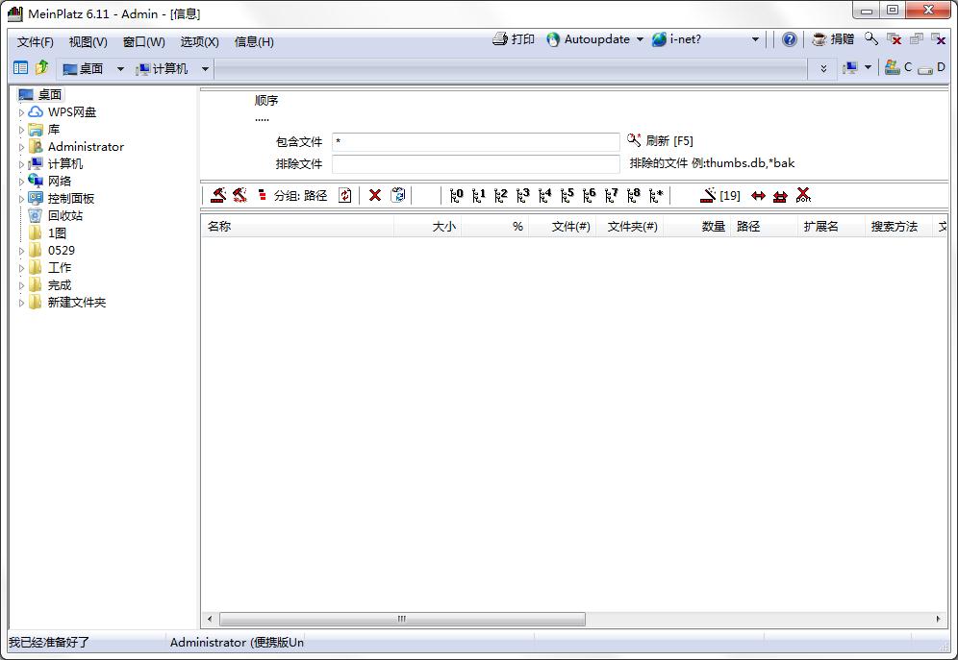Open the 选项(X) menu

[199, 41]
